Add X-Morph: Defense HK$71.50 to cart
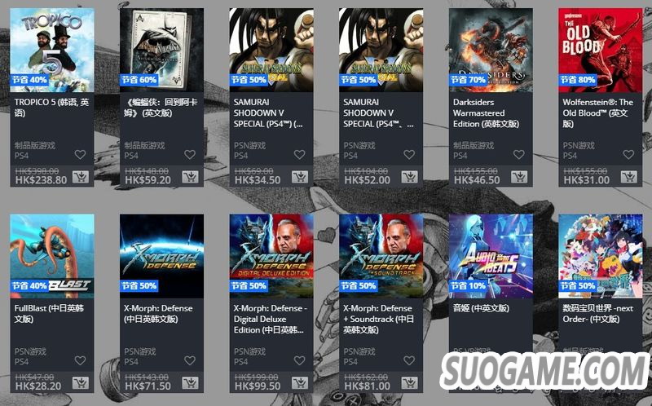This screenshot has width=652, height=406. pyautogui.click(x=190, y=382)
